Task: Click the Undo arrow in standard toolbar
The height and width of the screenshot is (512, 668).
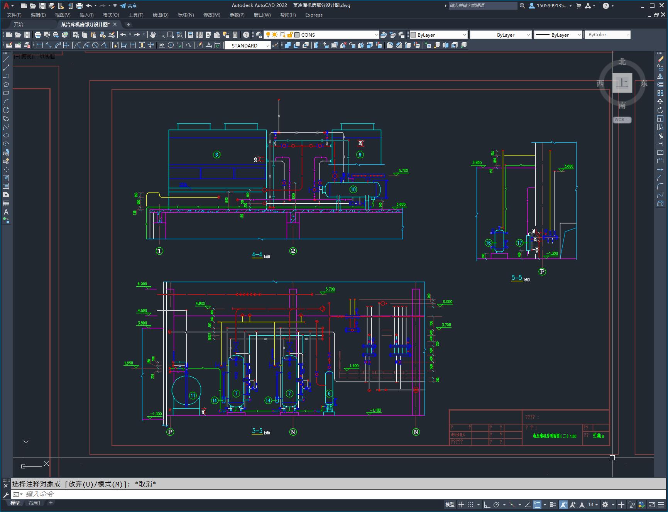Action: 123,35
